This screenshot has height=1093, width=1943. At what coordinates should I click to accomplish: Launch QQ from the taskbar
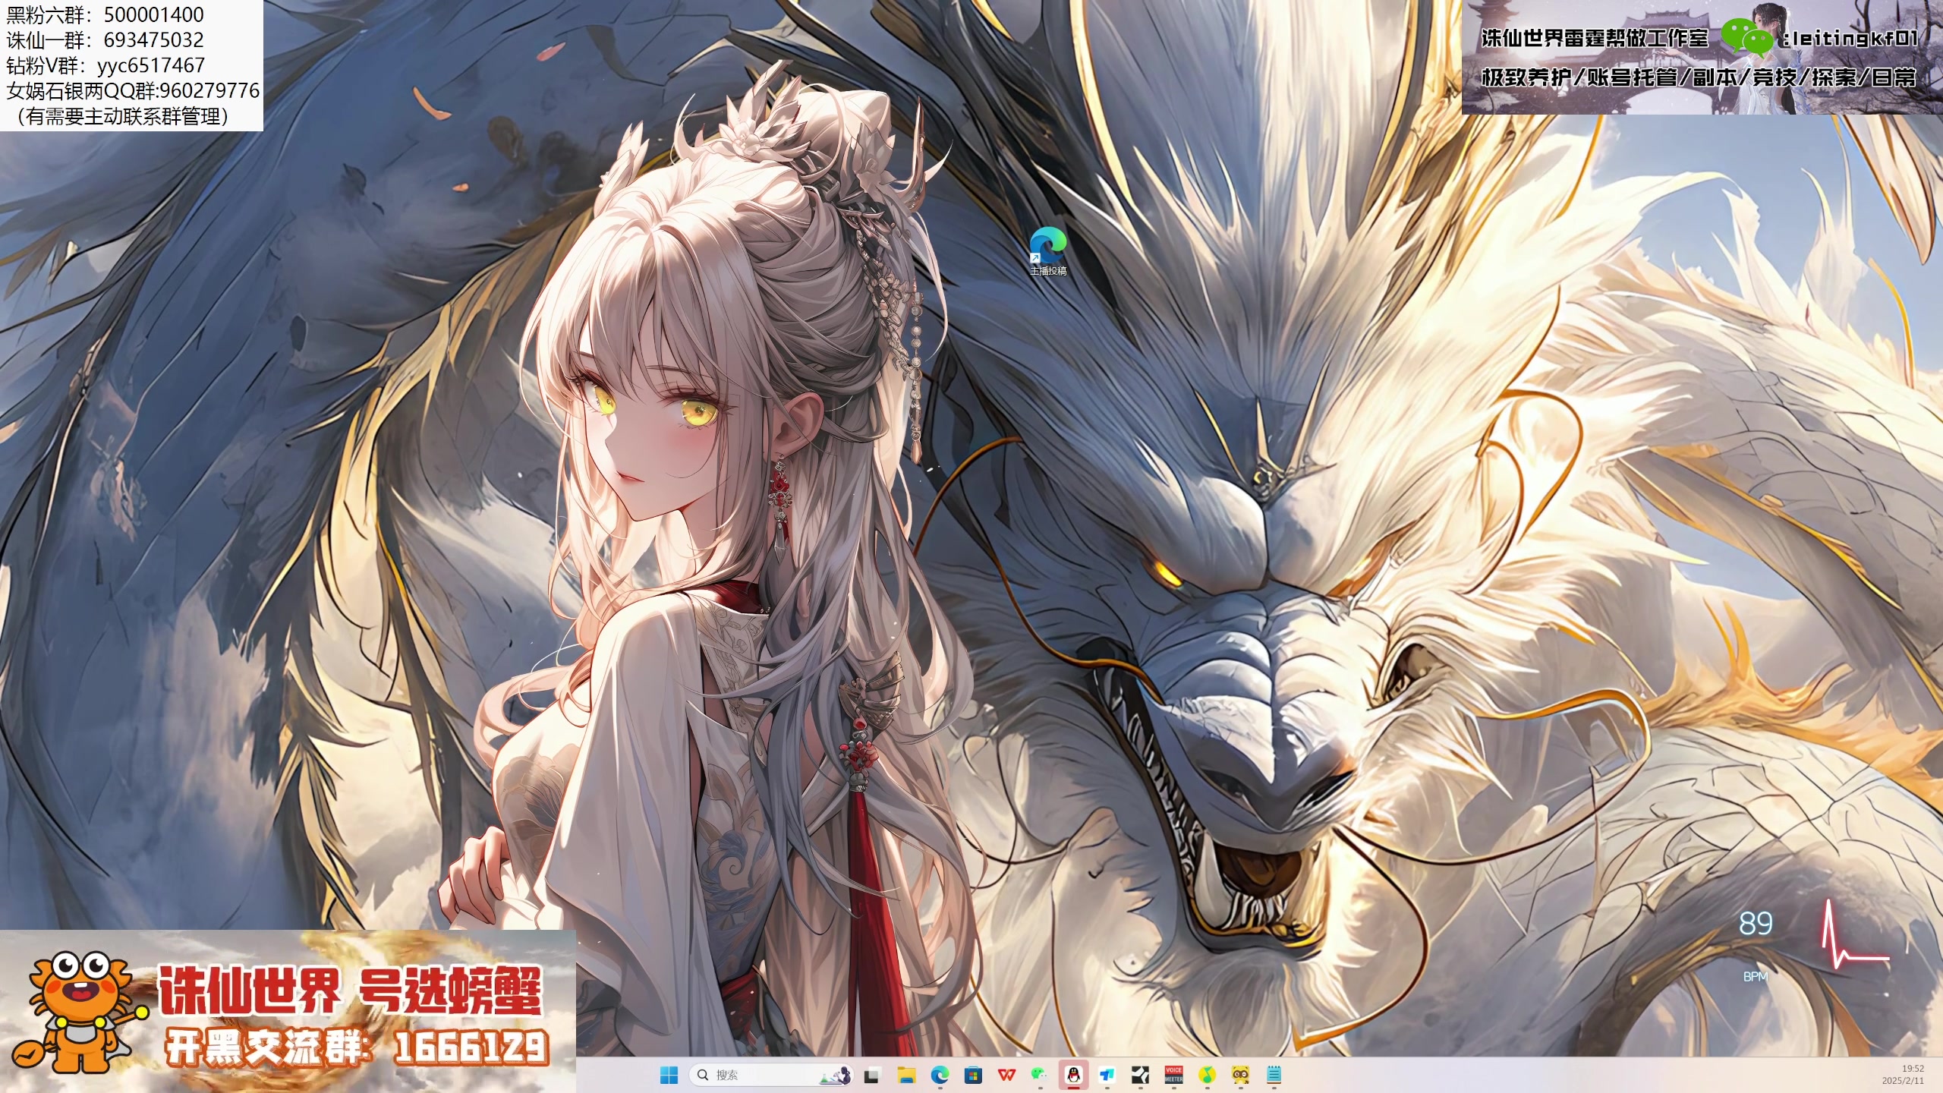tap(1072, 1076)
